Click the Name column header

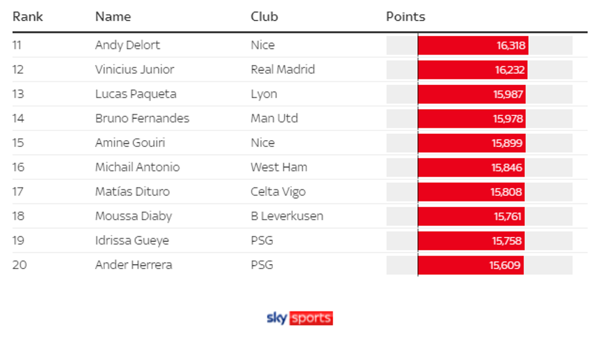pyautogui.click(x=113, y=17)
